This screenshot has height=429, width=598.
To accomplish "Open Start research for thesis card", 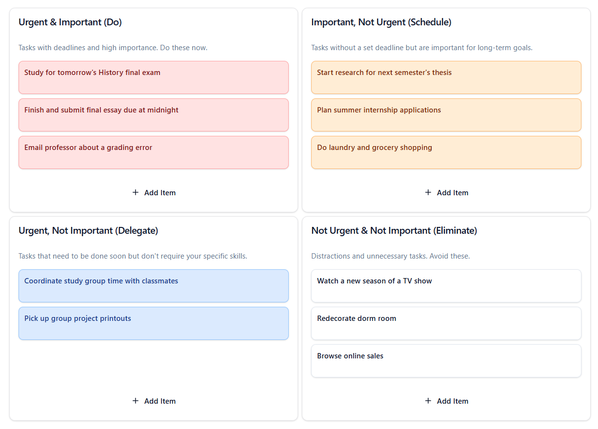I will (446, 77).
